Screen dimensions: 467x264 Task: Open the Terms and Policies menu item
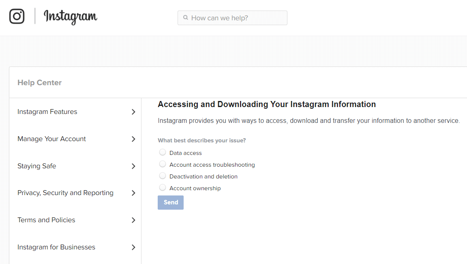47,220
